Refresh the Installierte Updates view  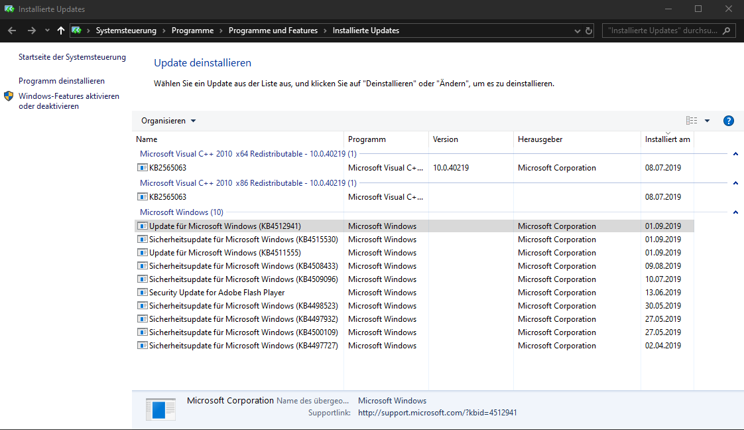click(x=589, y=31)
